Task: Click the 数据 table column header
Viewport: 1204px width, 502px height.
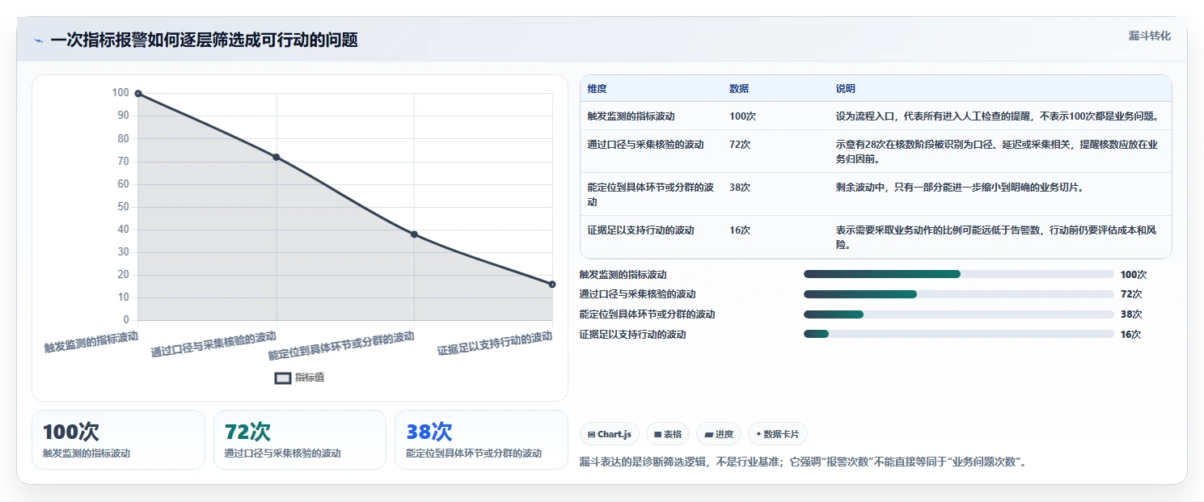Action: (739, 89)
